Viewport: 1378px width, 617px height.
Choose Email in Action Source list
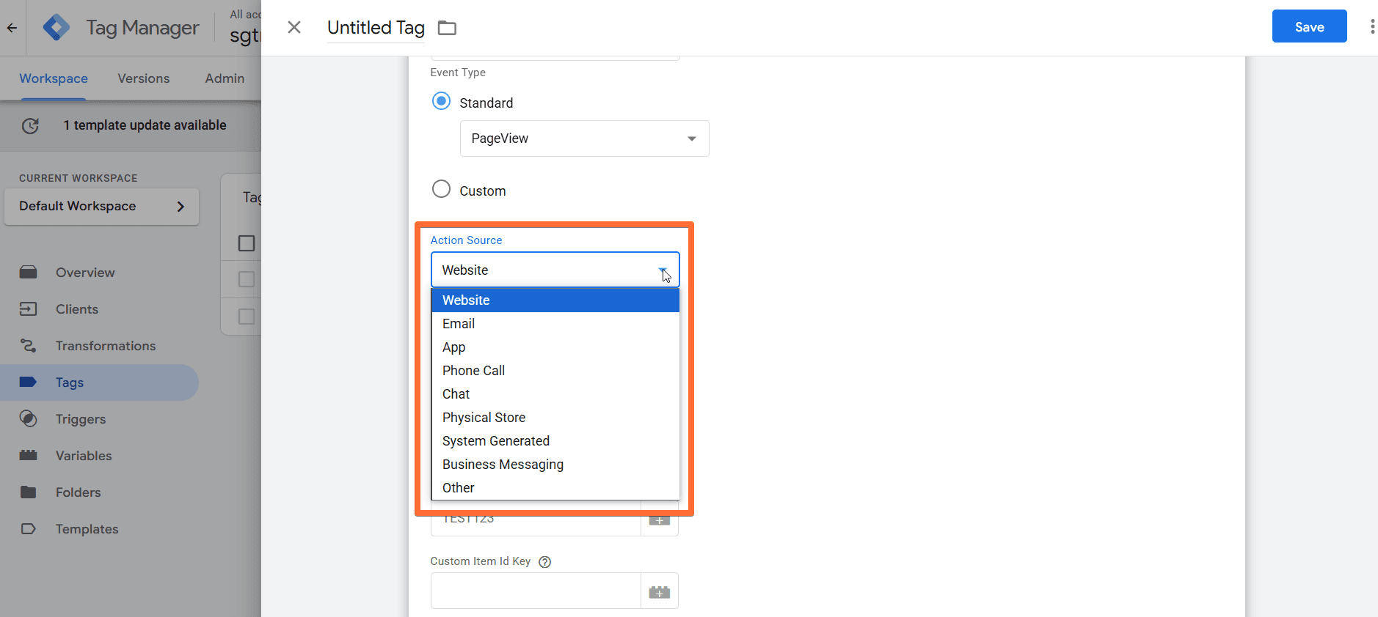[x=555, y=324]
